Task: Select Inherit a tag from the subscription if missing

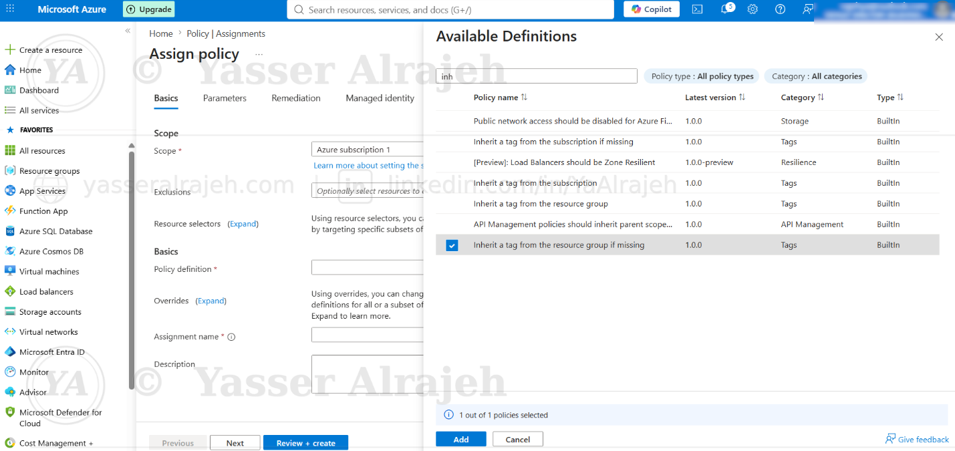Action: 688,142
